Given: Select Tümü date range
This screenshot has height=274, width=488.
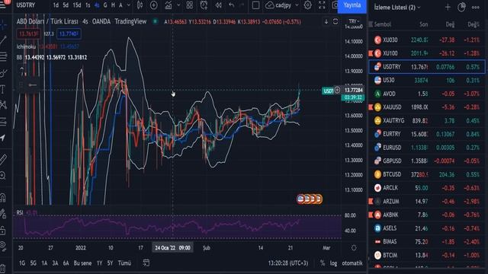Looking at the screenshot, I should [124, 263].
